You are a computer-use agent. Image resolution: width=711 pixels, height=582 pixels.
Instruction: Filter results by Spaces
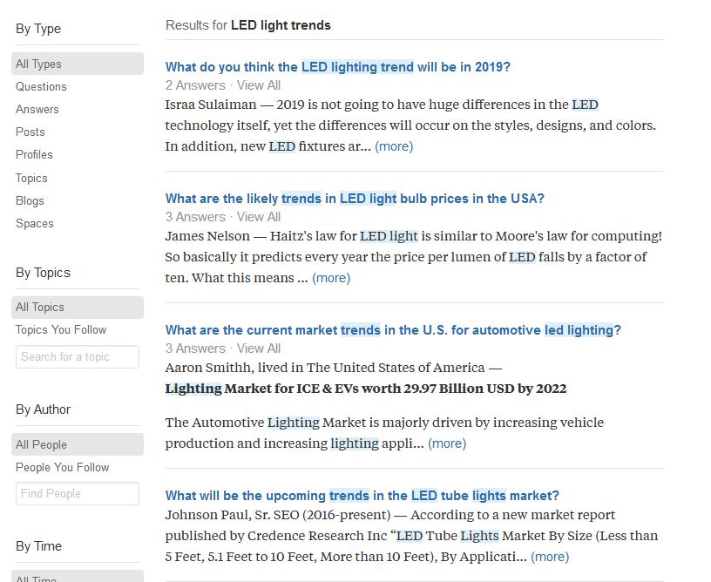(35, 223)
